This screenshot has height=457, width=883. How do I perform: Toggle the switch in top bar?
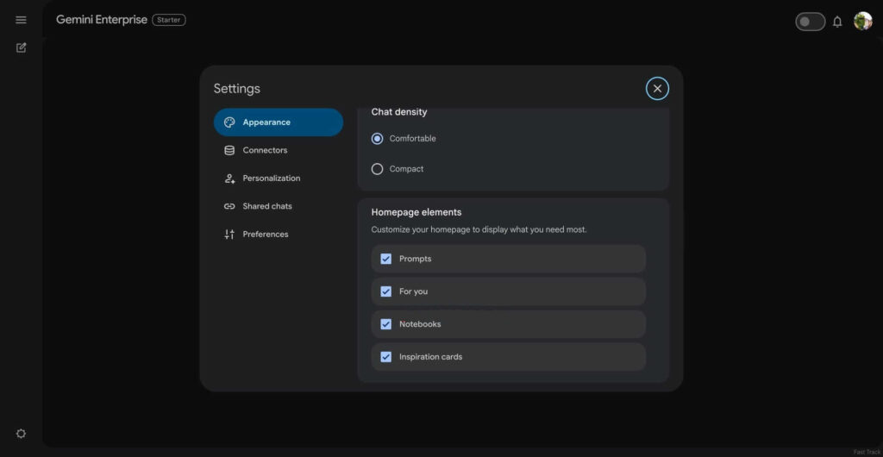point(810,22)
